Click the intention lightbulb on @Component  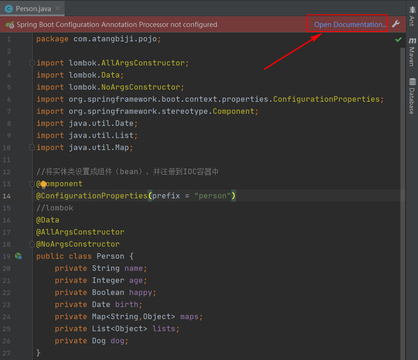click(x=44, y=184)
